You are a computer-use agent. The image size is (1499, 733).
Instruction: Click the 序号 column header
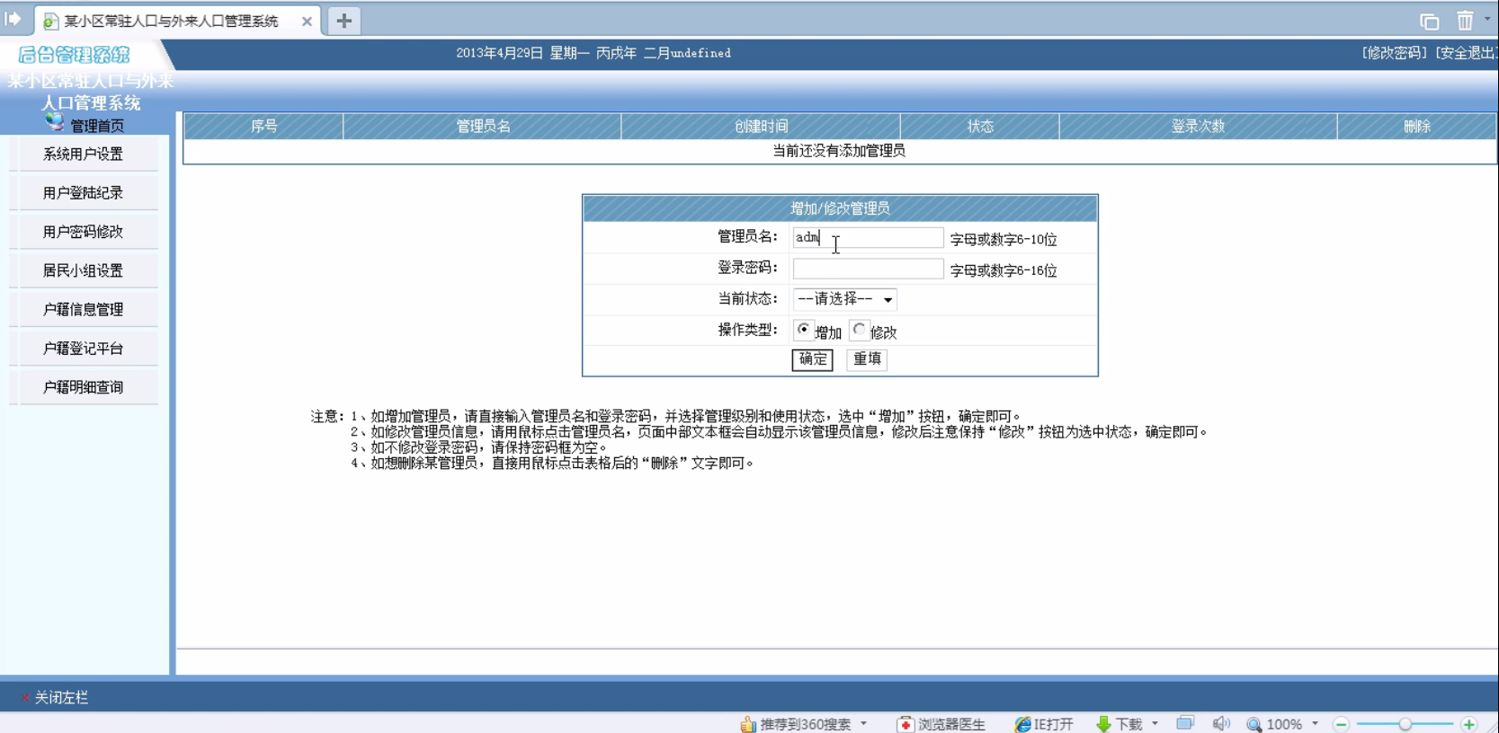tap(263, 127)
